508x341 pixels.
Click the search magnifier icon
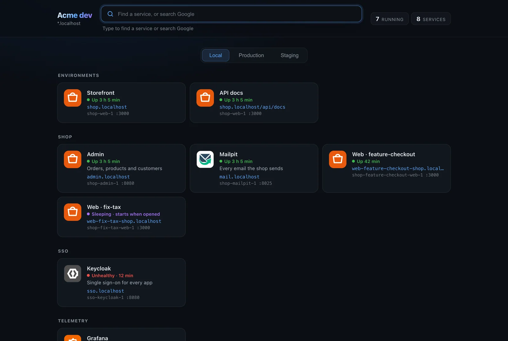pyautogui.click(x=110, y=14)
